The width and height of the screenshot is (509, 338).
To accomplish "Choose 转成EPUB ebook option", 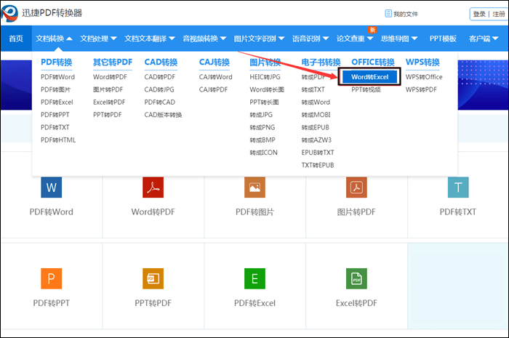I will [315, 127].
